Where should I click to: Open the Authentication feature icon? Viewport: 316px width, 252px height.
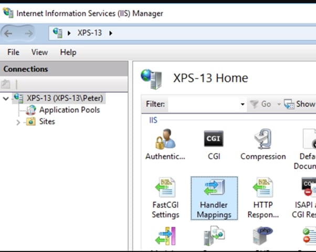pos(165,140)
